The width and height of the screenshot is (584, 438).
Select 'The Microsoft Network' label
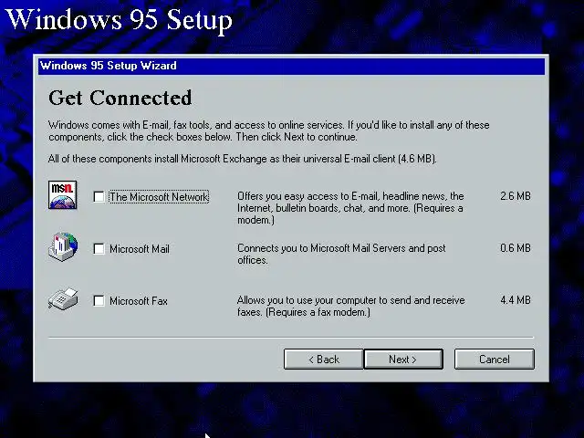click(159, 197)
